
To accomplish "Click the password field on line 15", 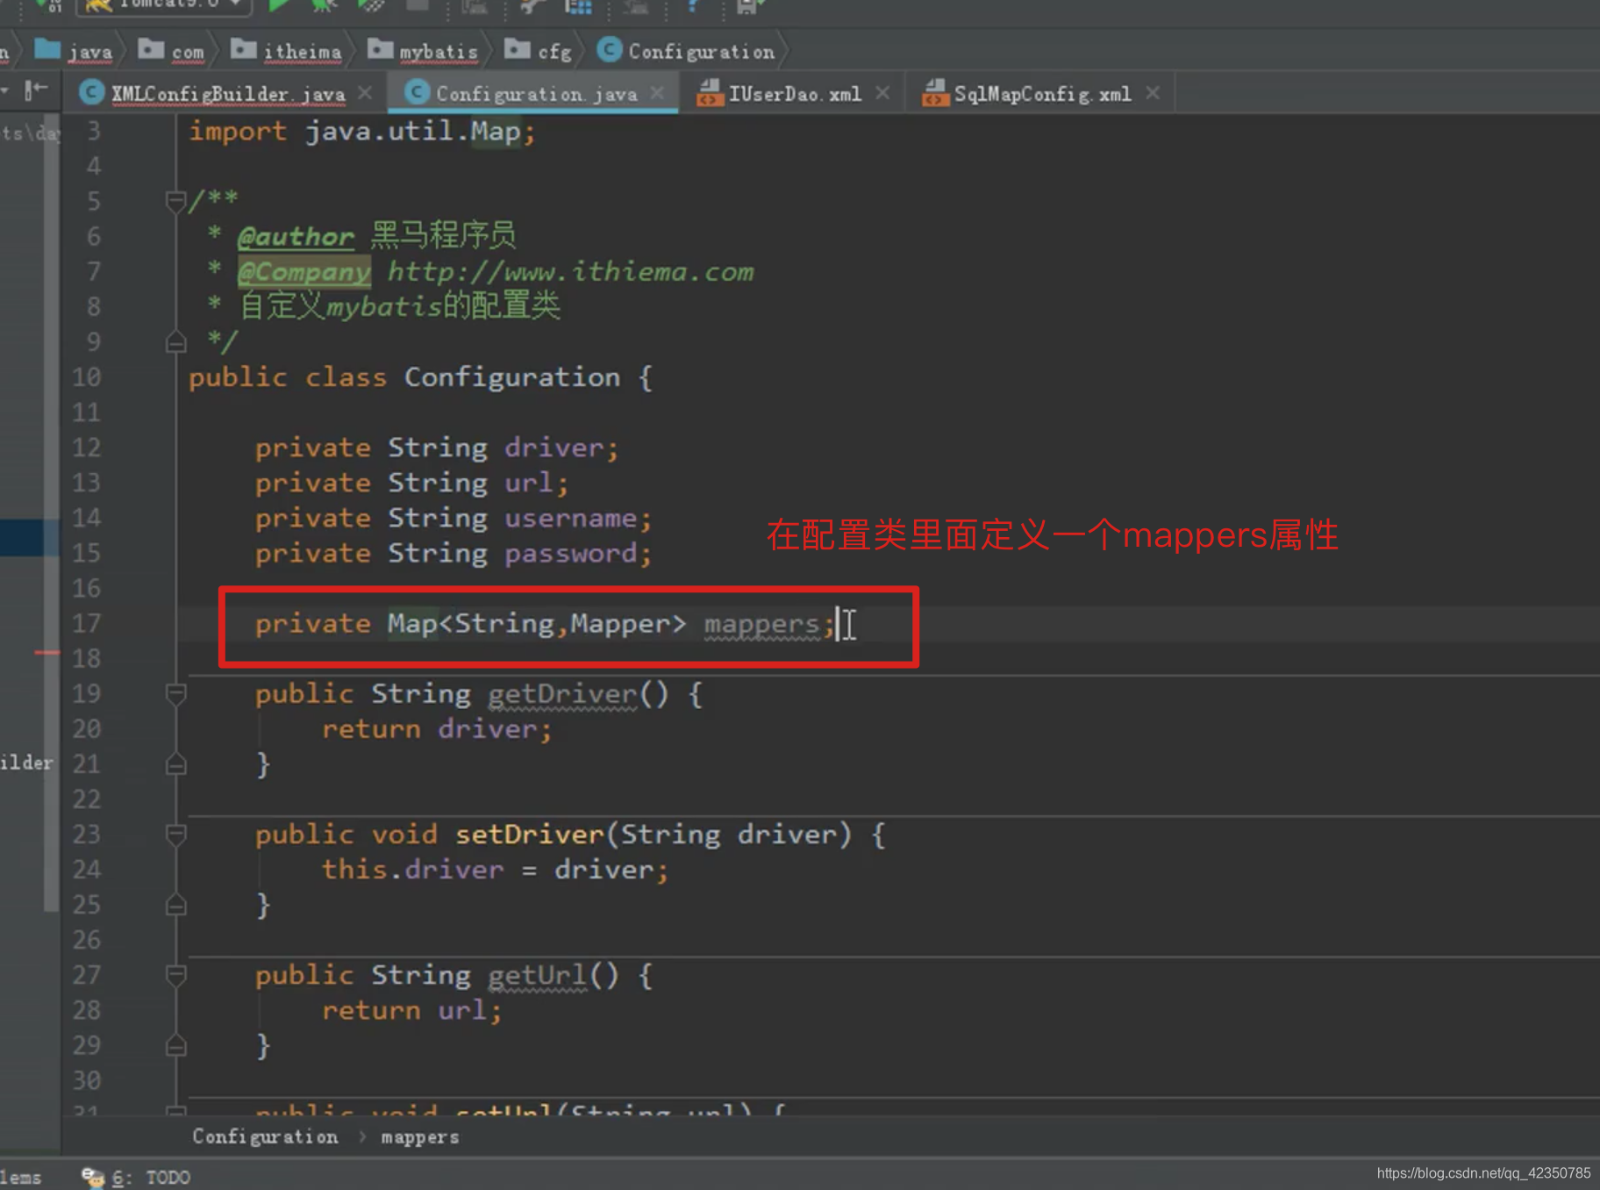I will [571, 554].
